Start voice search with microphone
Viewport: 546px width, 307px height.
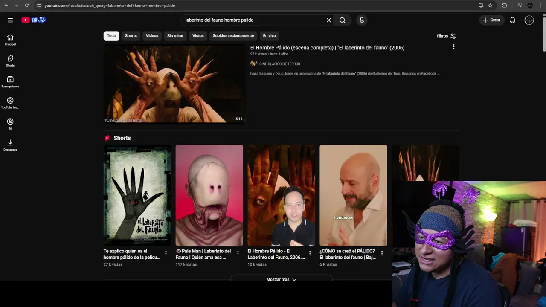(x=362, y=20)
